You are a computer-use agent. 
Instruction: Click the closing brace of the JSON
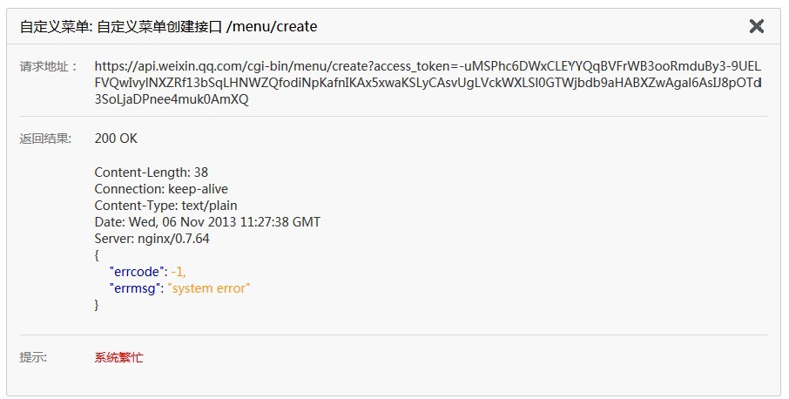[97, 305]
